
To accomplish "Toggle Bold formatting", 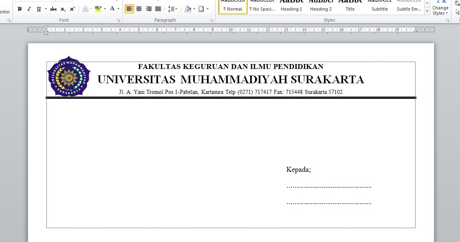I will tap(20, 9).
